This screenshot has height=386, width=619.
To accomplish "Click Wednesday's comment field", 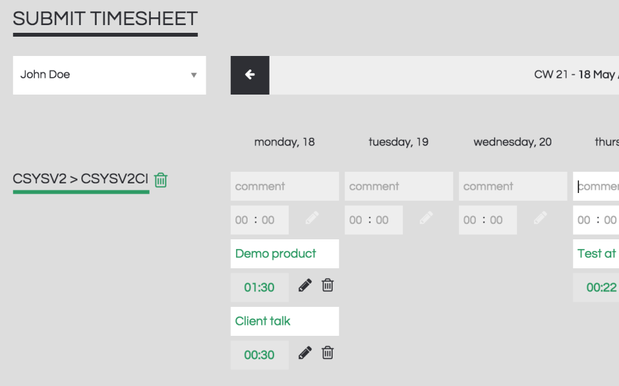I will click(x=513, y=186).
